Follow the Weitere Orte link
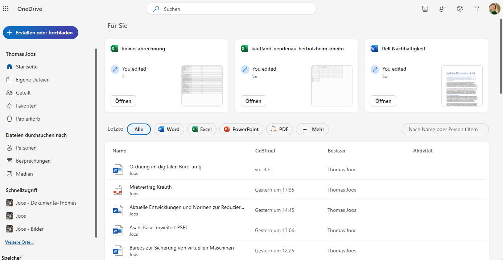The width and height of the screenshot is (503, 260). point(19,242)
